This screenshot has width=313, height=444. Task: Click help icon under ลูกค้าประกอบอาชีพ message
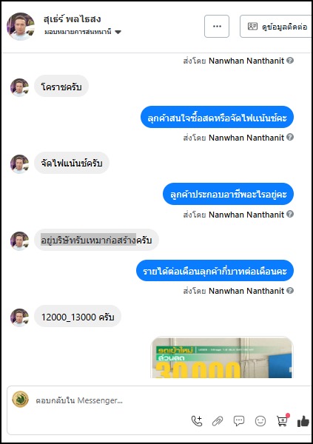(x=290, y=214)
